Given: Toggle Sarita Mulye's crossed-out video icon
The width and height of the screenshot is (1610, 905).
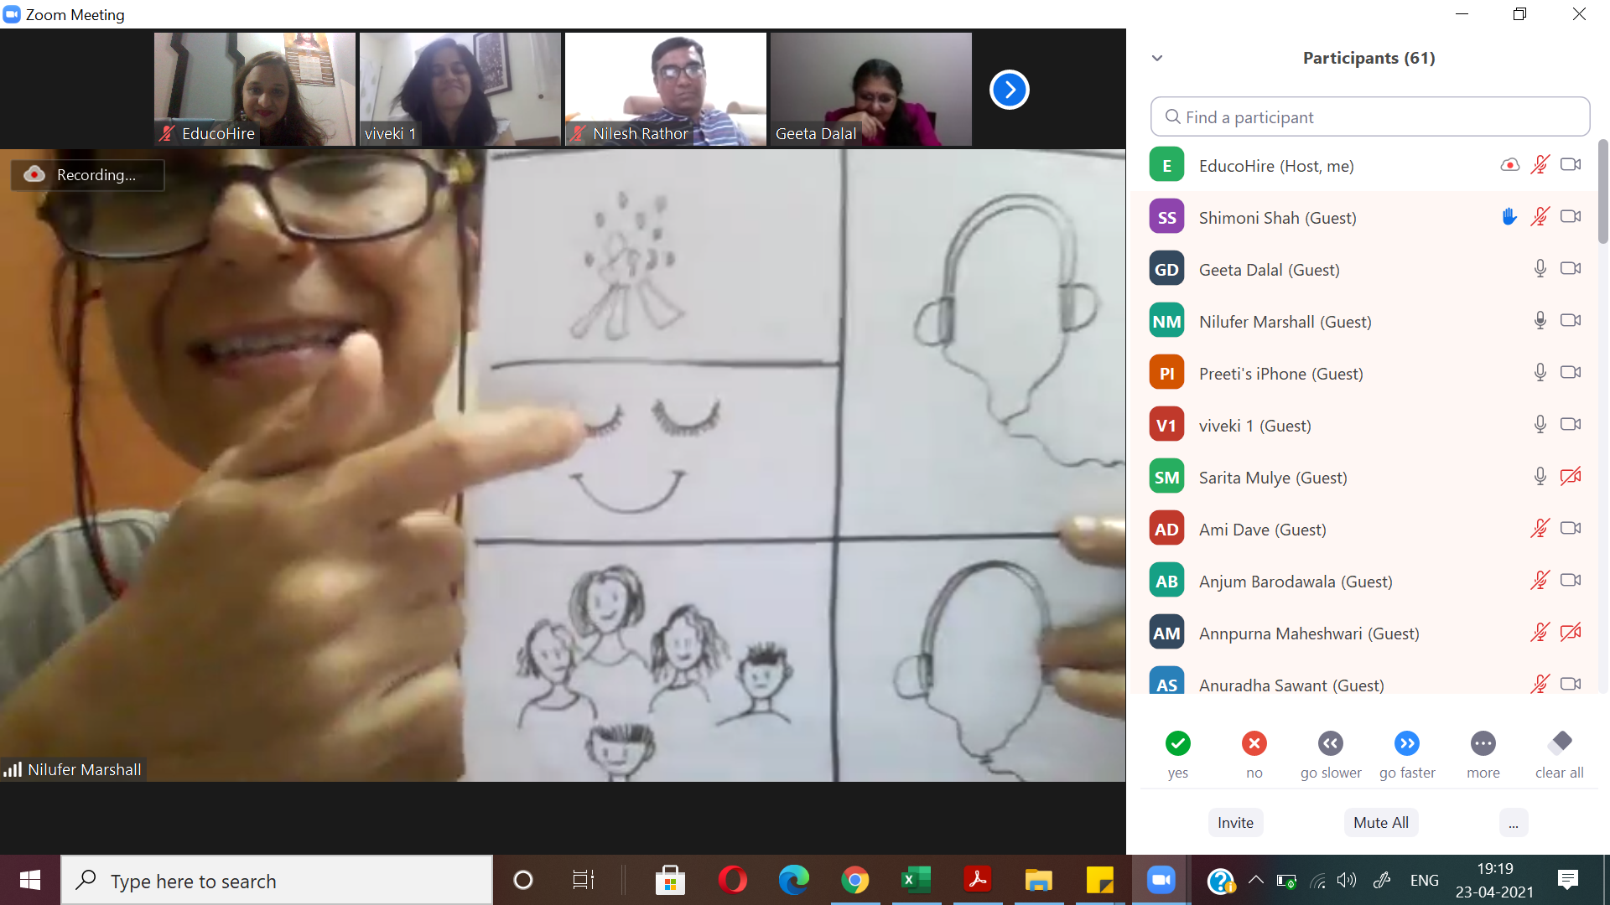Looking at the screenshot, I should coord(1570,477).
